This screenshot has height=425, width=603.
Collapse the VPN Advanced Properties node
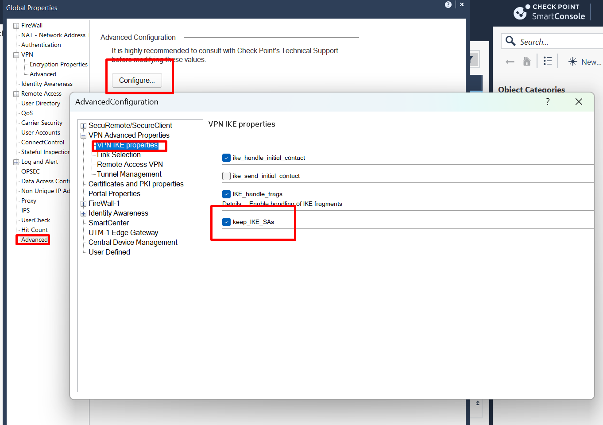tap(83, 135)
